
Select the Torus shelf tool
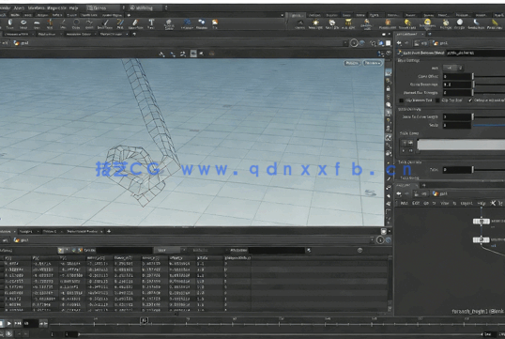(x=23, y=23)
